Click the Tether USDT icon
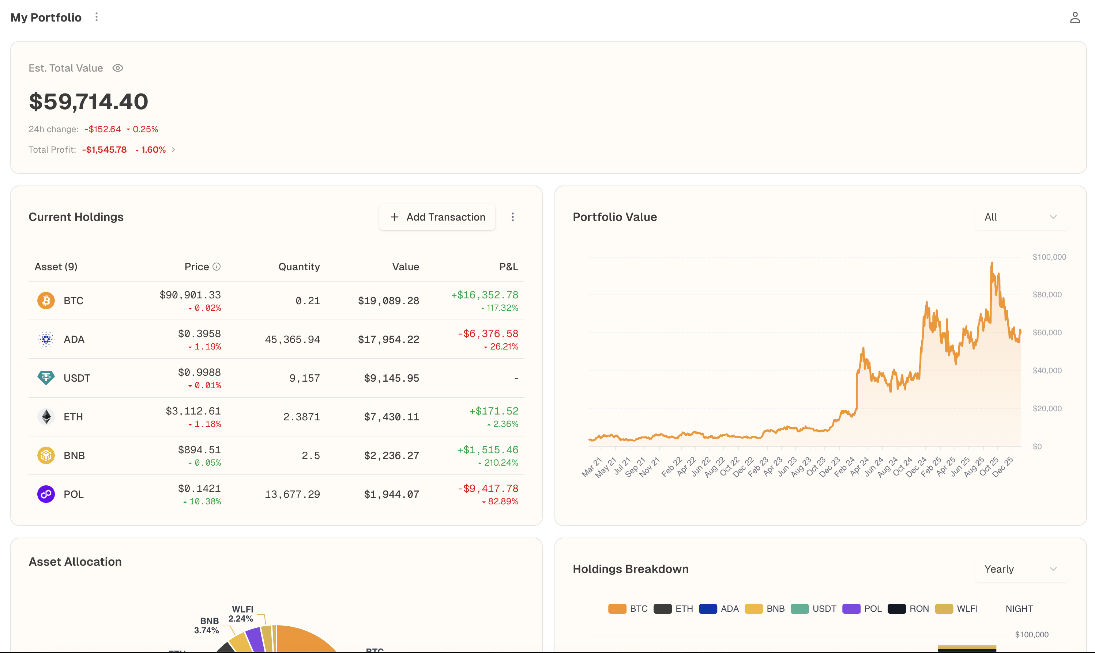This screenshot has height=653, width=1095. pyautogui.click(x=46, y=378)
